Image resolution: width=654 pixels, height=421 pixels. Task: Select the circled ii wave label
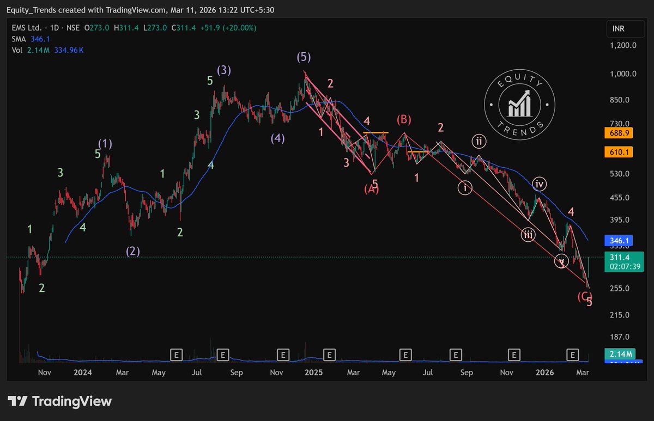(479, 142)
